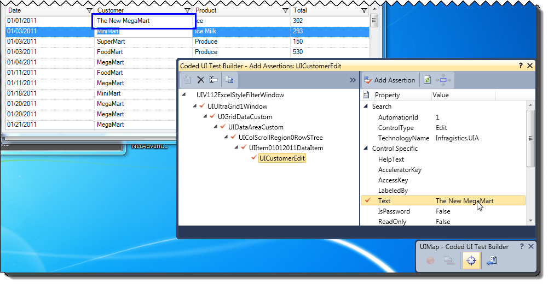Open the Date column filter funnel

[x=90, y=10]
